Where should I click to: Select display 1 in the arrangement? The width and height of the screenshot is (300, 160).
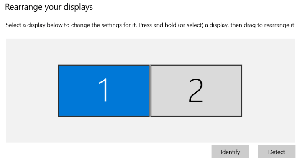coord(104,91)
